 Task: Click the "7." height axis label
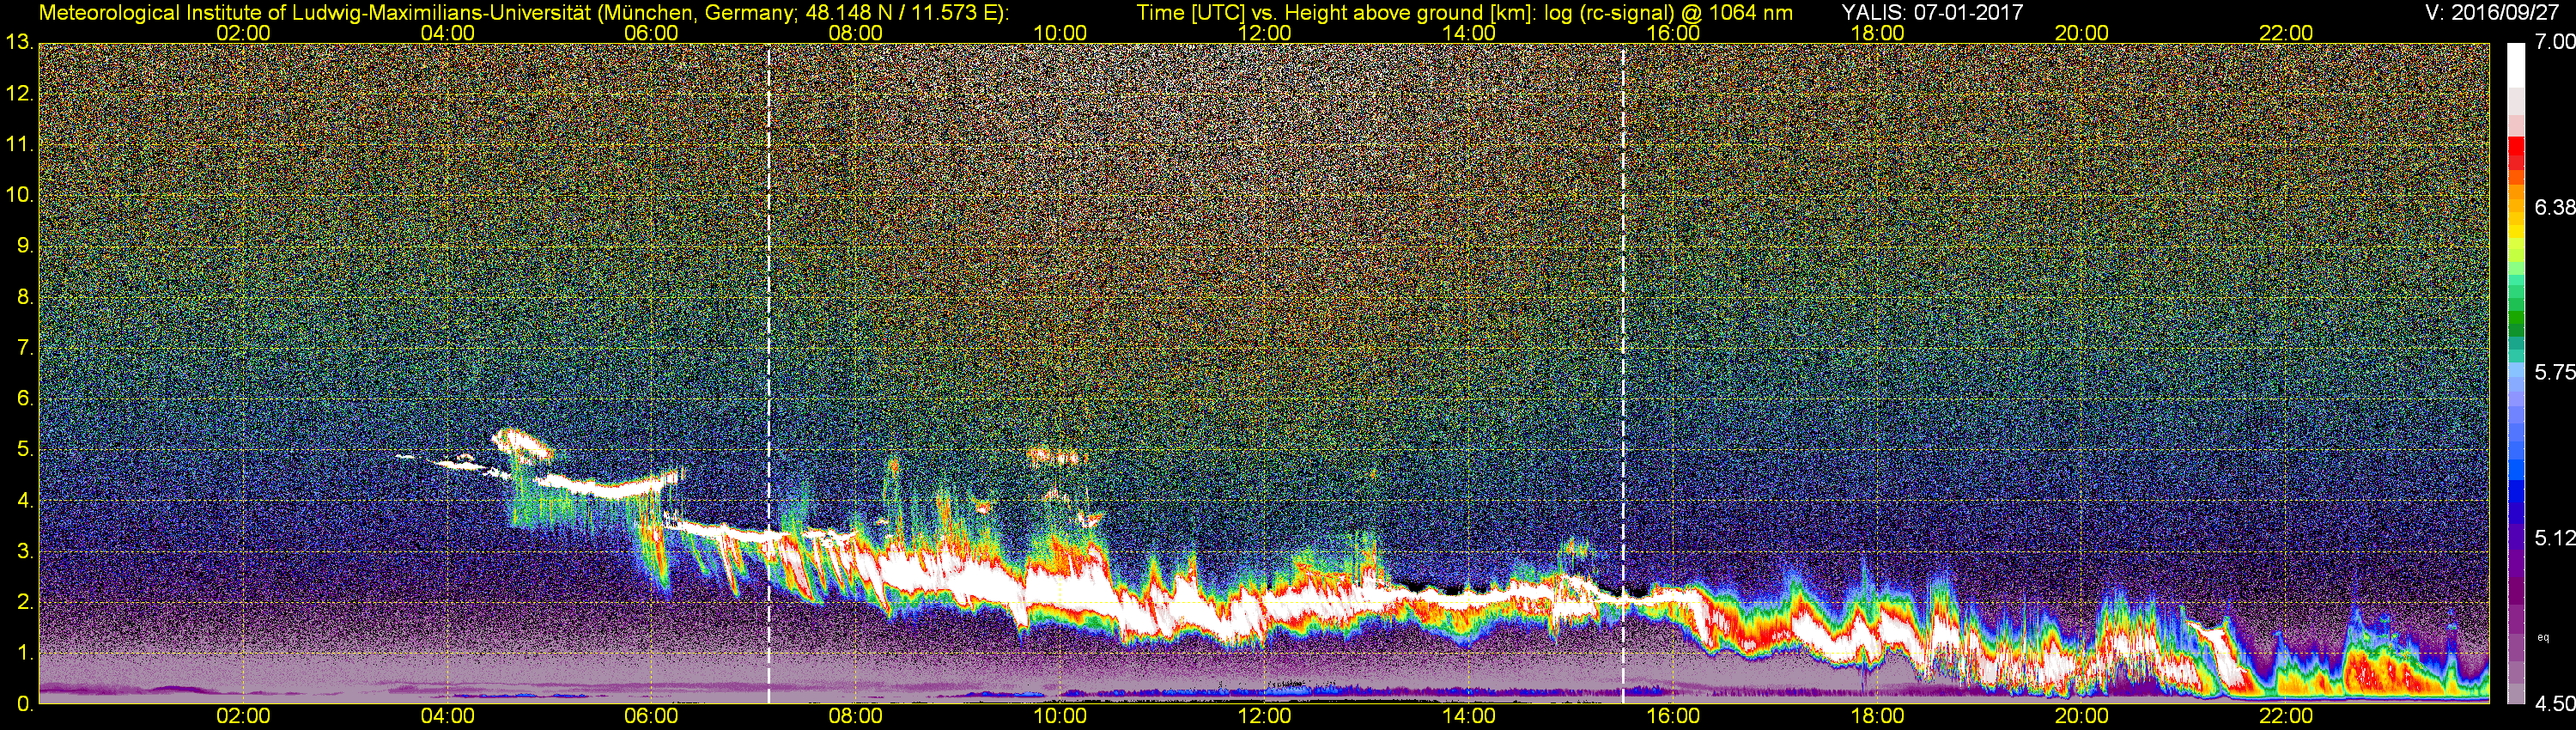tap(25, 348)
